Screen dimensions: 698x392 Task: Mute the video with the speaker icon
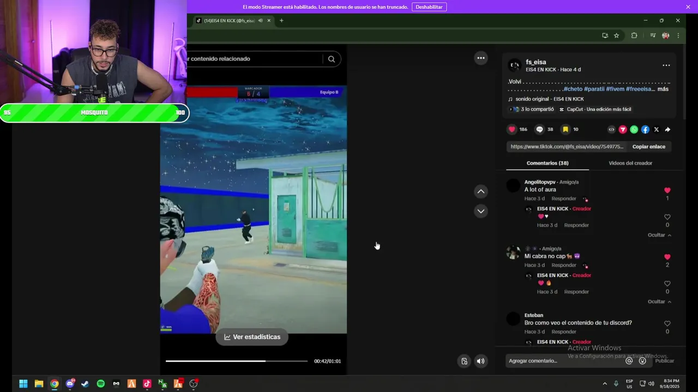coord(480,361)
